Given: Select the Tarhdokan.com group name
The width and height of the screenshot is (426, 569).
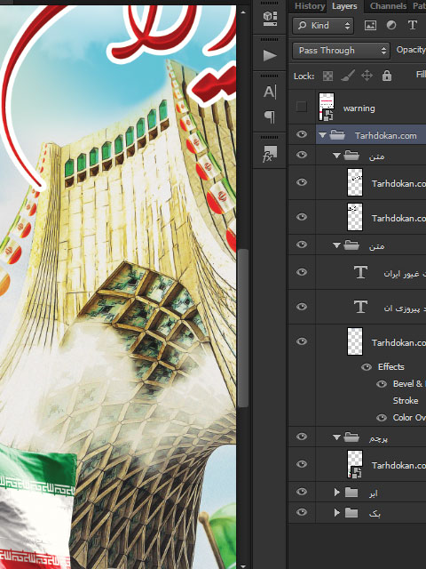Looking at the screenshot, I should pyautogui.click(x=385, y=136).
